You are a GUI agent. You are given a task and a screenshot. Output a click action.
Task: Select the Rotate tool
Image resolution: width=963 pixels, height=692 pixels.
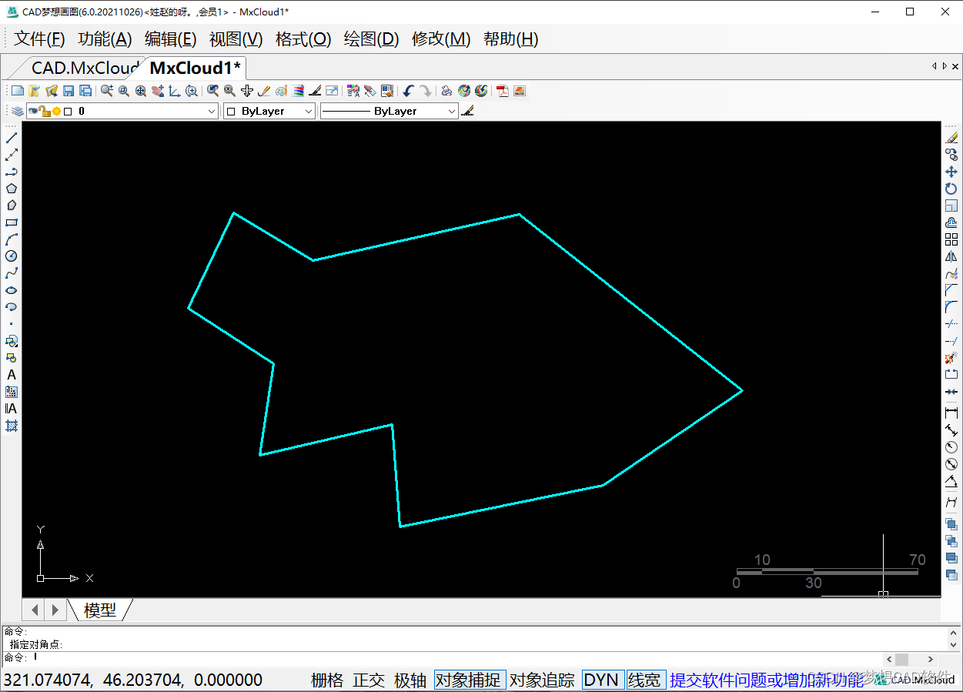951,189
